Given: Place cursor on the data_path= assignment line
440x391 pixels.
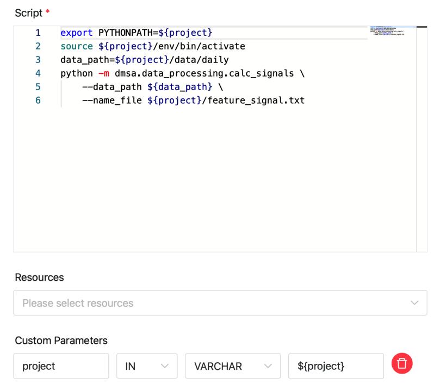Looking at the screenshot, I should pyautogui.click(x=144, y=60).
